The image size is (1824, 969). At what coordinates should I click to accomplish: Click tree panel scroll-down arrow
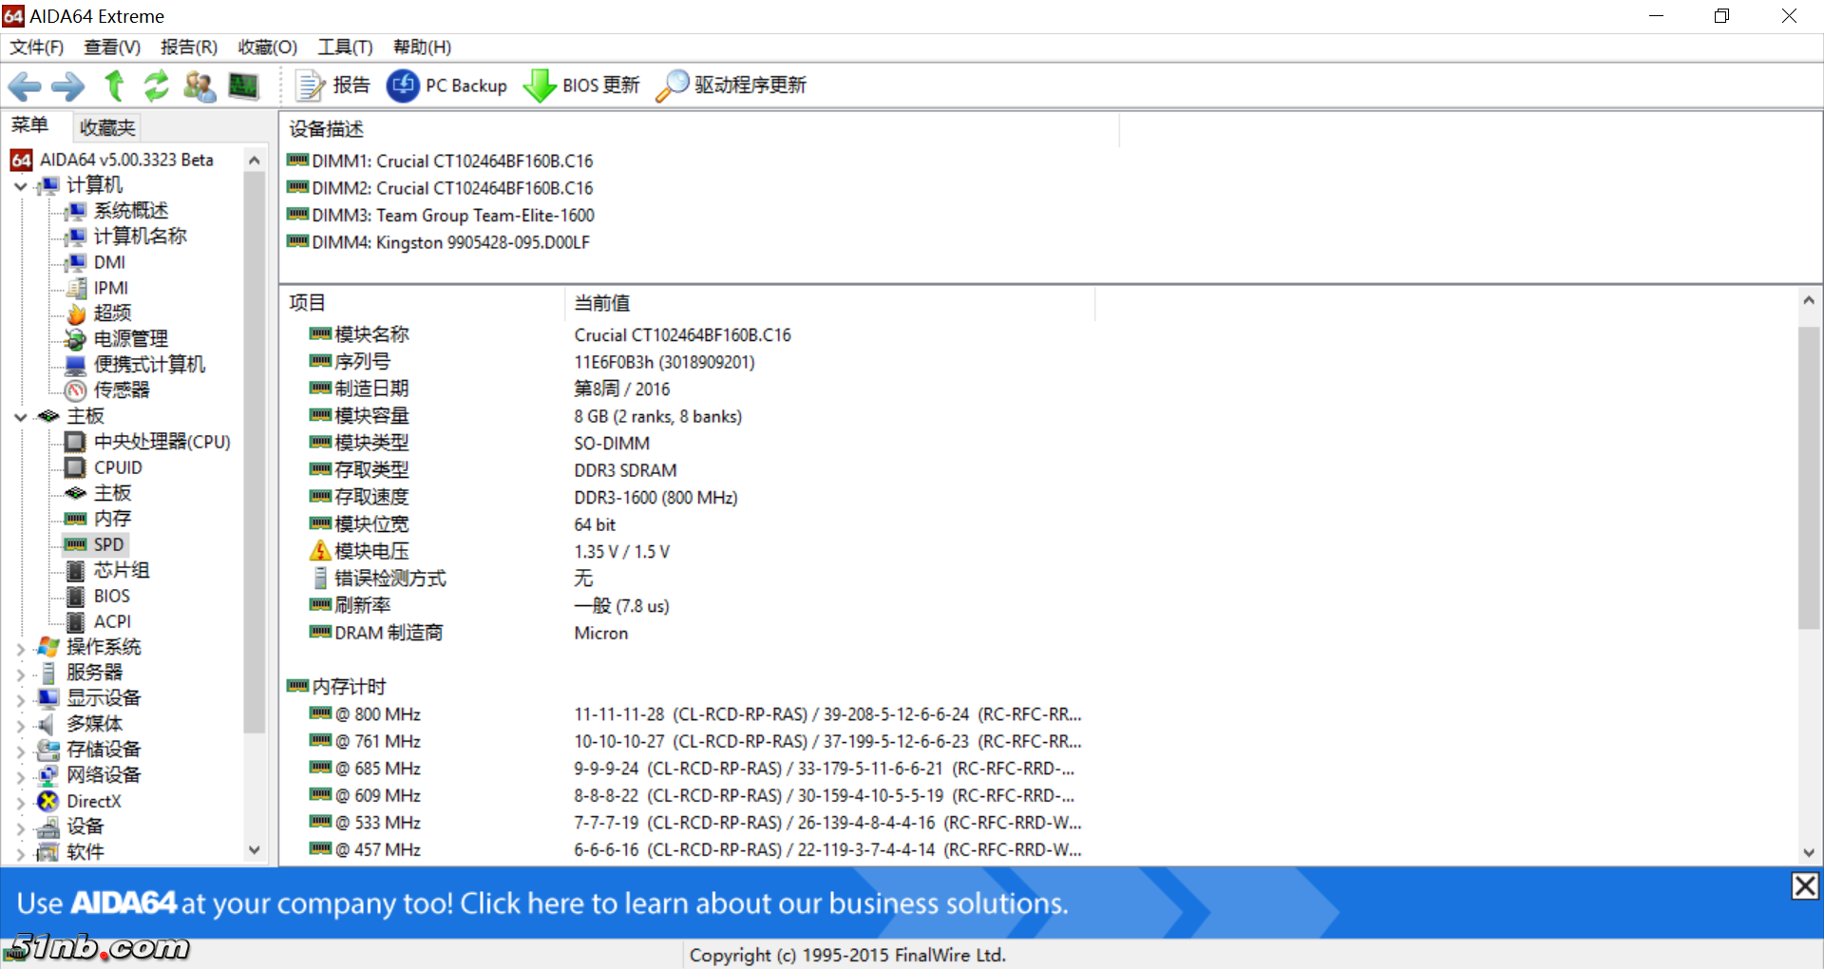pyautogui.click(x=254, y=850)
